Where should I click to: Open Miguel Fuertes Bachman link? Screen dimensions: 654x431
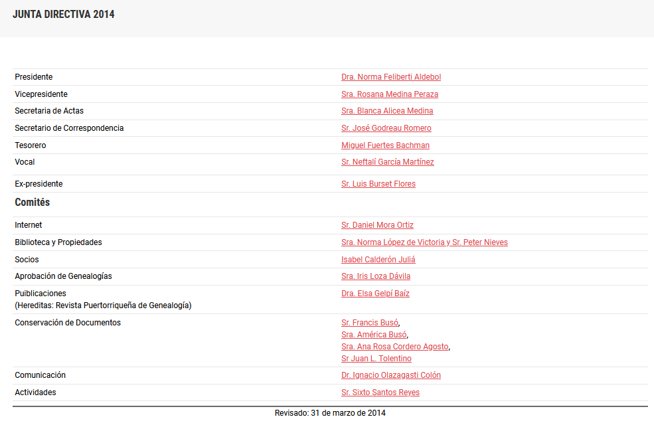point(385,145)
